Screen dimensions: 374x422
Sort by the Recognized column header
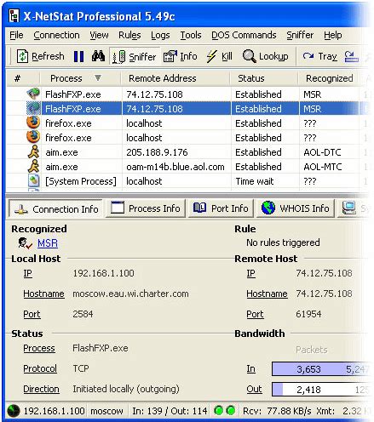coord(329,78)
